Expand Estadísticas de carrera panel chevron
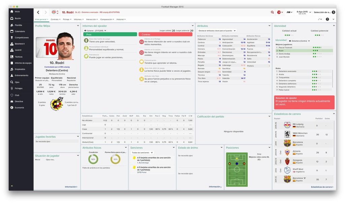Viewport: 345px width, 203px height. pos(334,114)
